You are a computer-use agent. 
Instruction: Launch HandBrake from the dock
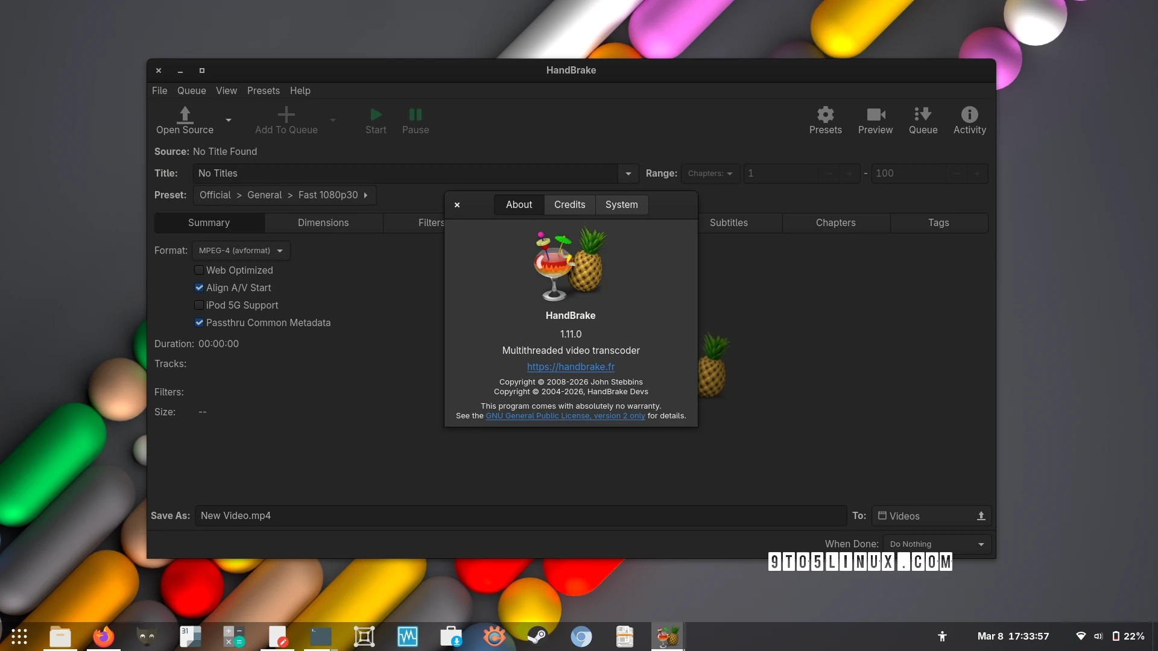click(667, 636)
